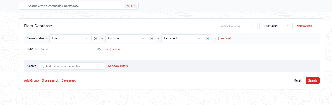Add 'or' condition to Vessel status row
This screenshot has width=332, height=105.
tap(215, 39)
